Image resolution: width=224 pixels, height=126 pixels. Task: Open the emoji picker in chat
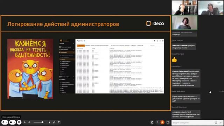tap(216, 123)
